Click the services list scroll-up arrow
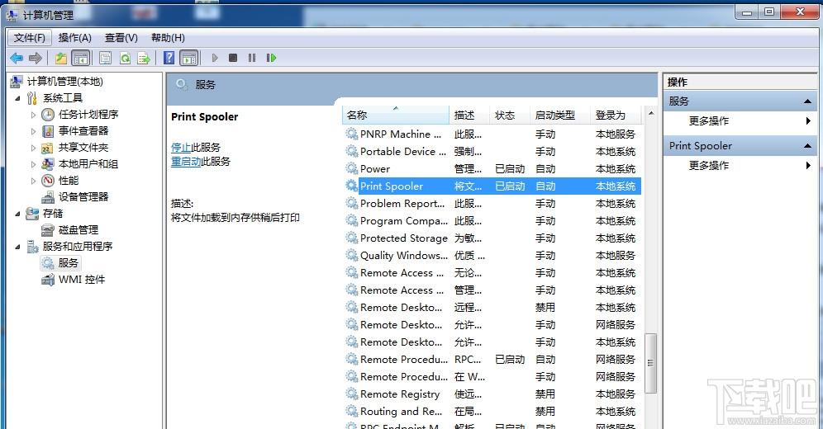Viewport: 823px width, 429px height. pyautogui.click(x=651, y=113)
